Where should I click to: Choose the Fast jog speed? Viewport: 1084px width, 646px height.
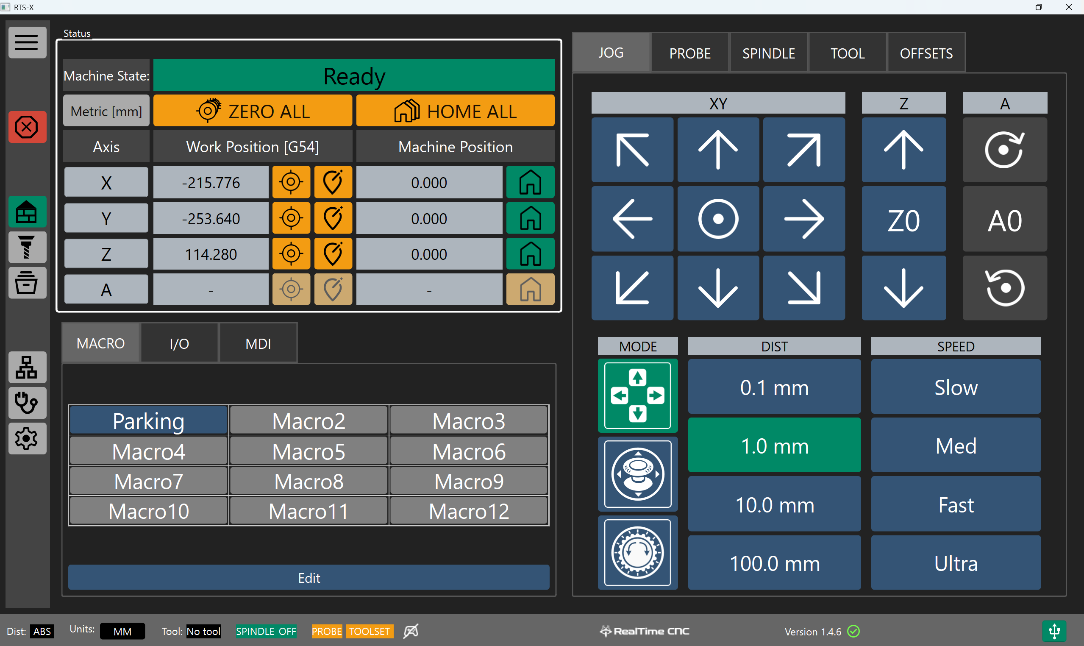955,504
